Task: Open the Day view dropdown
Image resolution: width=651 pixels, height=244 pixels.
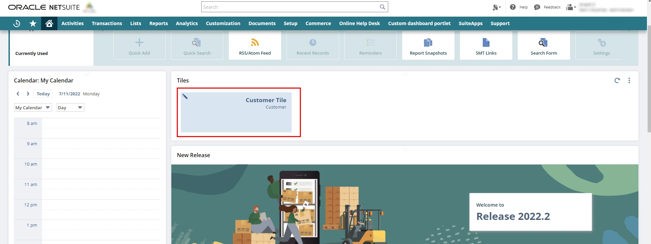Action: (x=70, y=108)
